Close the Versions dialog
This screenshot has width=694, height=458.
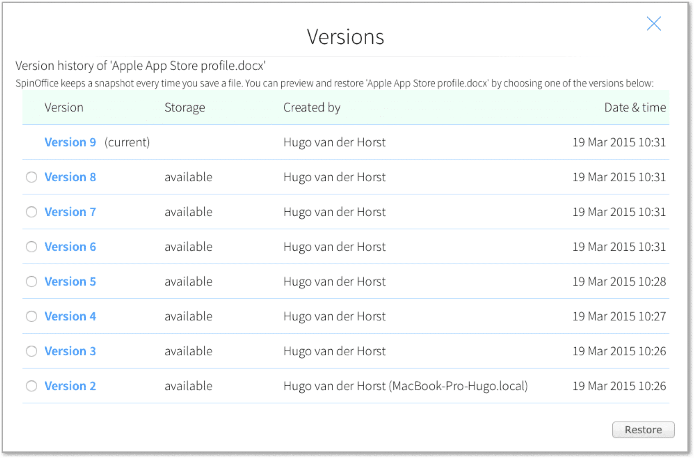pos(654,24)
